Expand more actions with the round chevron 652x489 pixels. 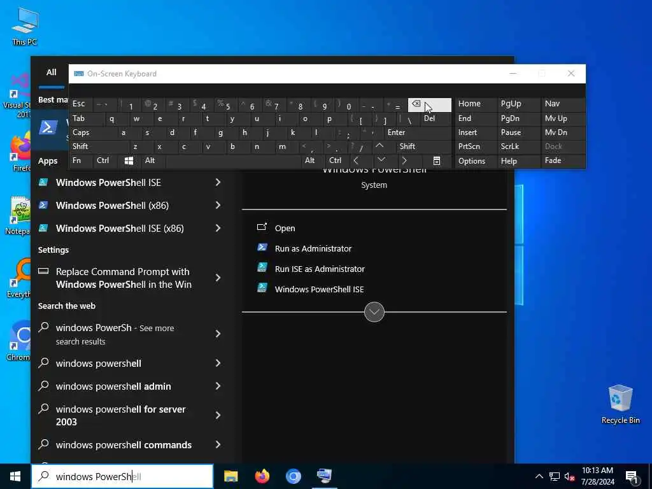[374, 312]
